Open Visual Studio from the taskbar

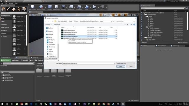75,104
